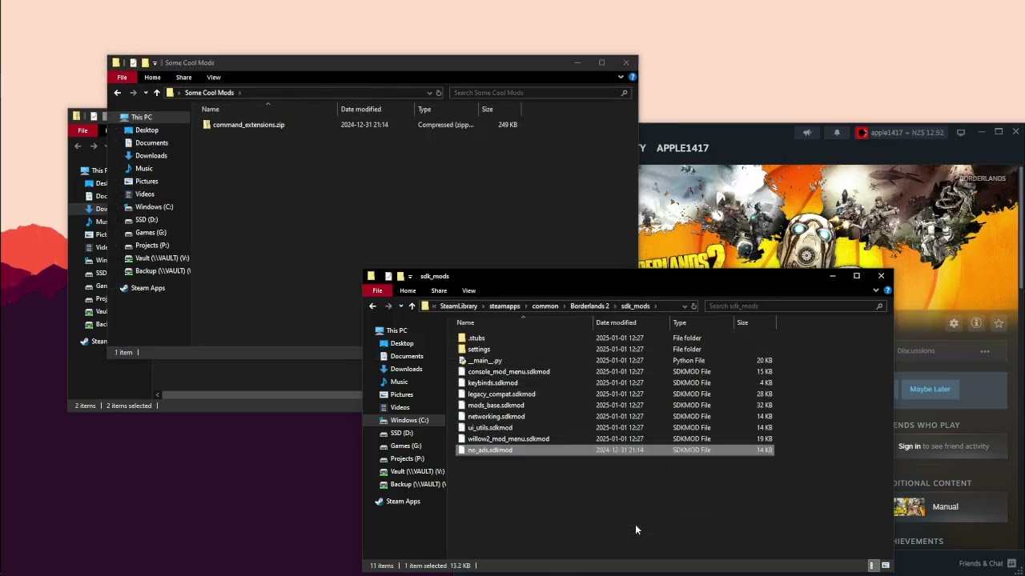1025x576 pixels.
Task: Select the settings folder in sdk_mods
Action: pos(479,349)
